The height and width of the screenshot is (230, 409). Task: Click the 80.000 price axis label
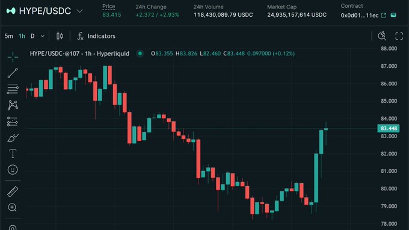pos(389,189)
